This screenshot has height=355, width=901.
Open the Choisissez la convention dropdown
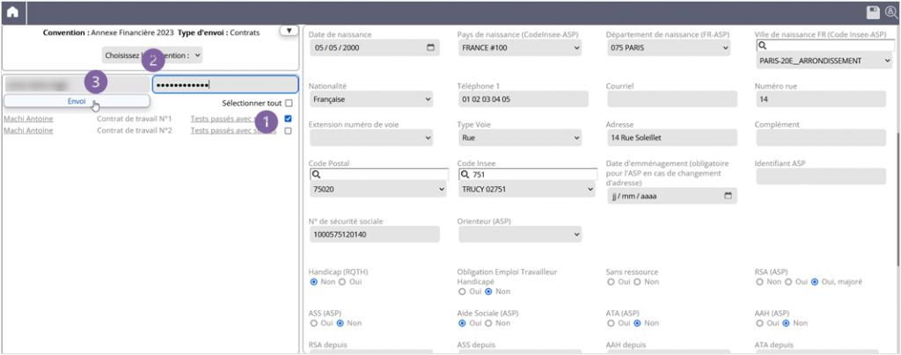152,54
